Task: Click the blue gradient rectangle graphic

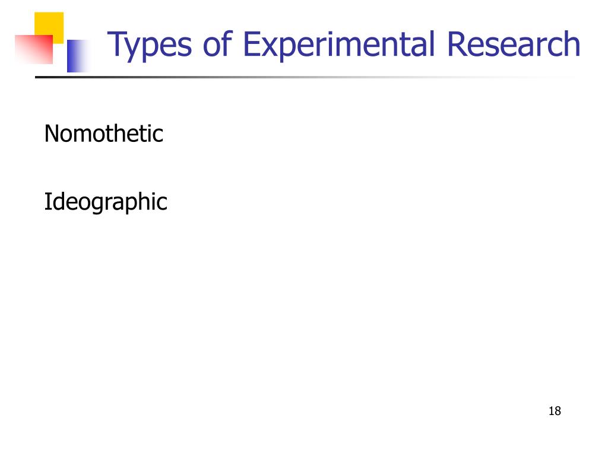Action: coord(78,56)
